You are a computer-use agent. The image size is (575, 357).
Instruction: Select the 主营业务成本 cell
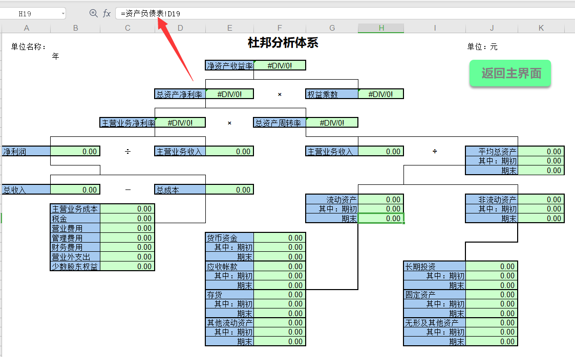tap(75, 208)
